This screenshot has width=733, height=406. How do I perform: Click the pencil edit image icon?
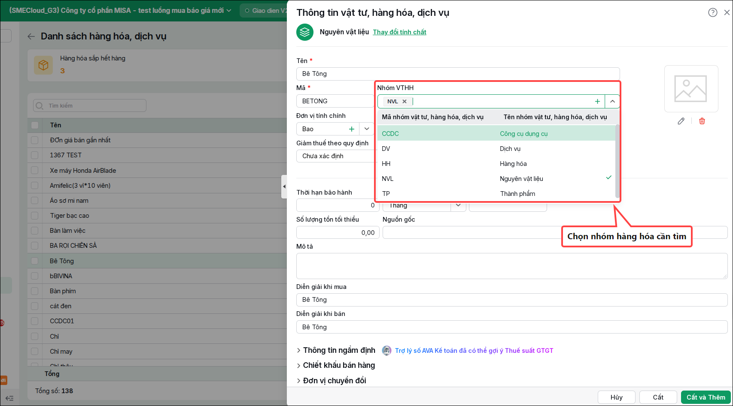681,121
